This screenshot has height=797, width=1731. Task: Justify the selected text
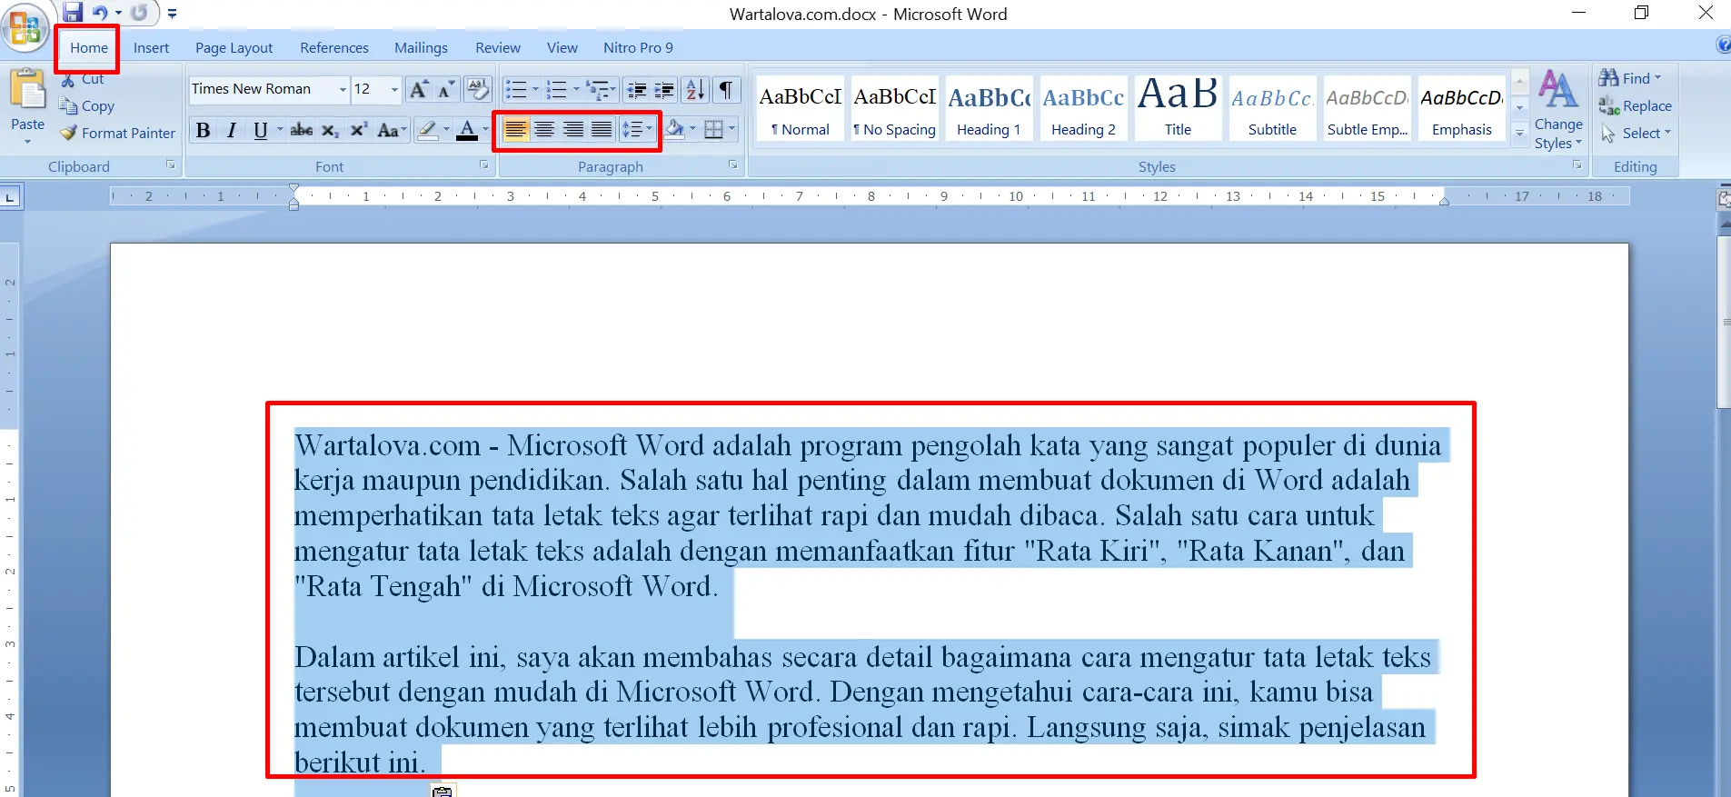coord(602,130)
